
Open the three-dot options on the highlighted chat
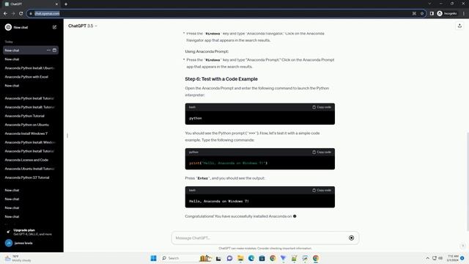tap(48, 51)
